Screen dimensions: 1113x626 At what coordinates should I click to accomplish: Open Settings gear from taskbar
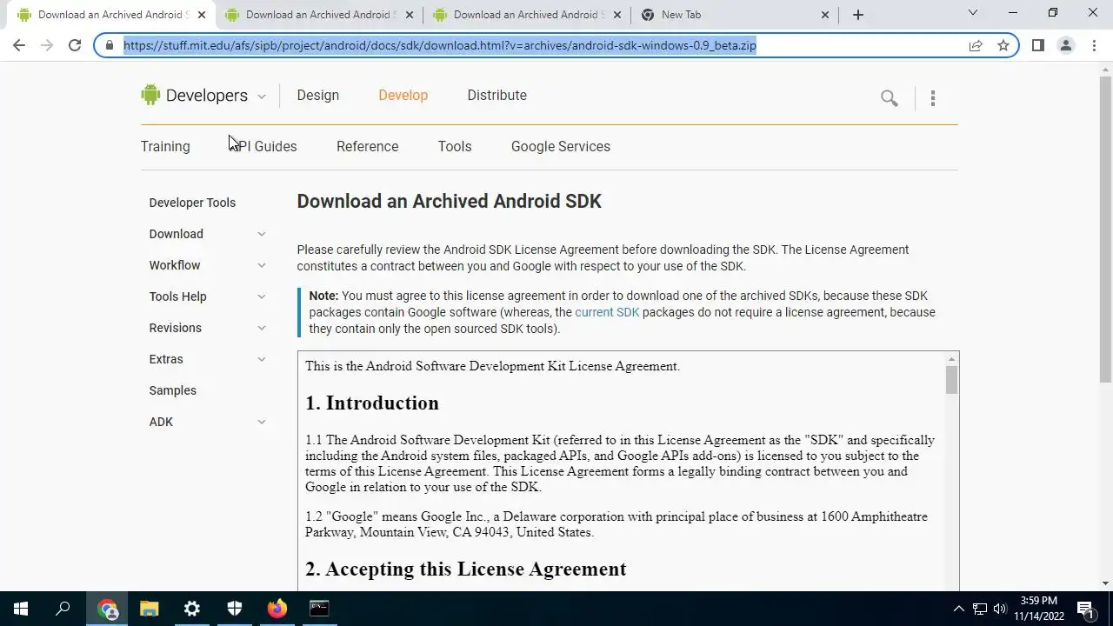point(192,609)
